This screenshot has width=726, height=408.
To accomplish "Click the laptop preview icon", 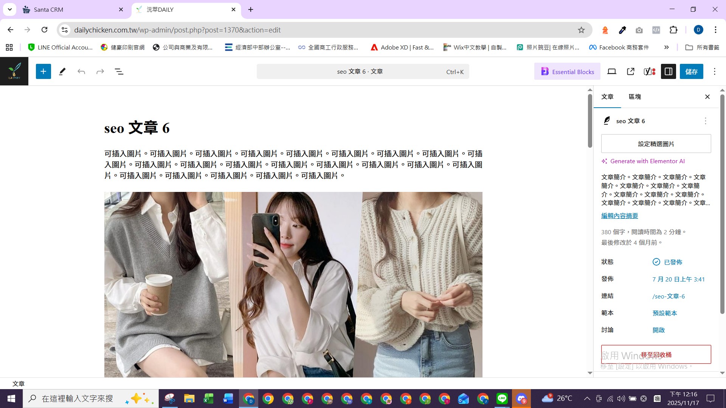I will (x=611, y=71).
